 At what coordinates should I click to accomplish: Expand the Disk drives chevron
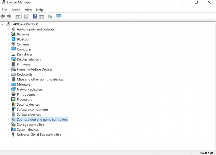coord(8,54)
